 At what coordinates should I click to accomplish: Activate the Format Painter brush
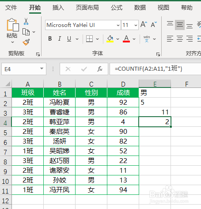pos(26,42)
